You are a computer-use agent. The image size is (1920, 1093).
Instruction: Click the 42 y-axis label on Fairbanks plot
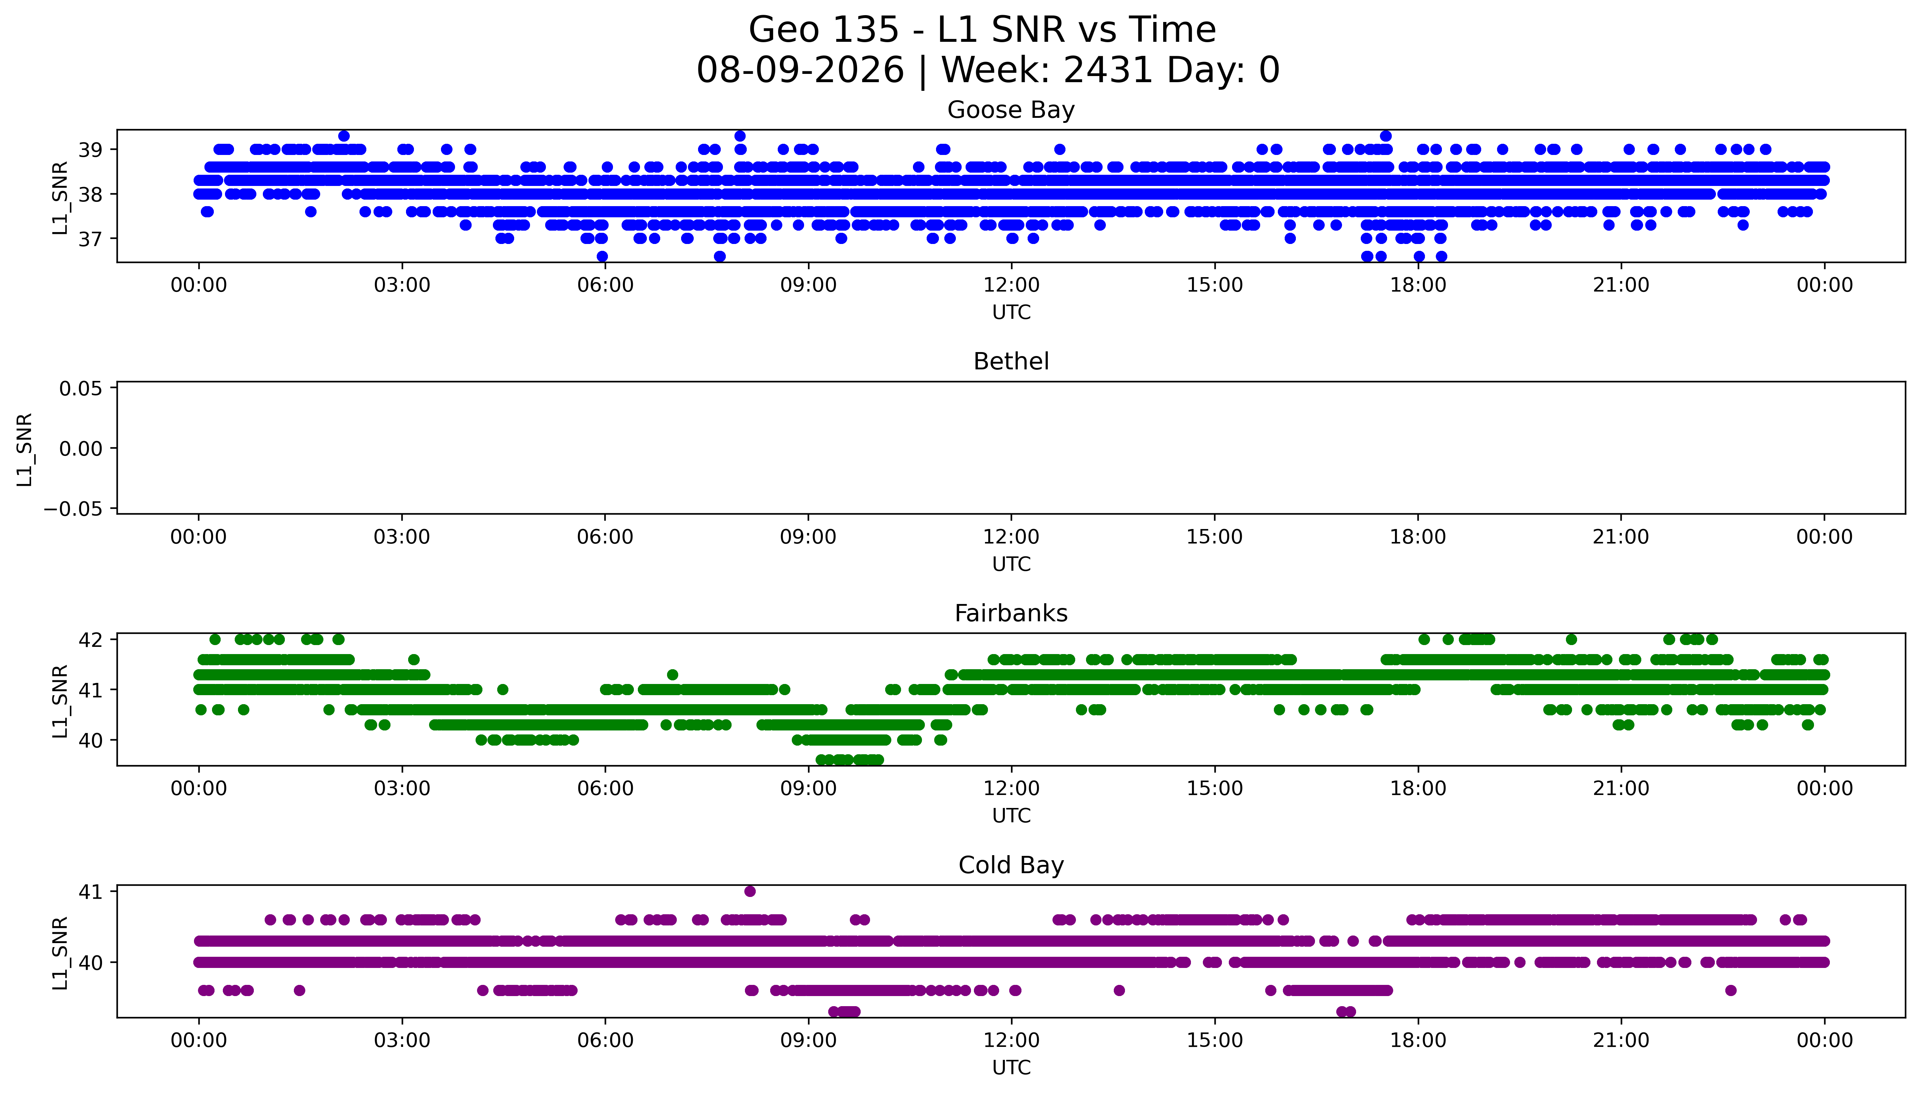click(x=91, y=640)
